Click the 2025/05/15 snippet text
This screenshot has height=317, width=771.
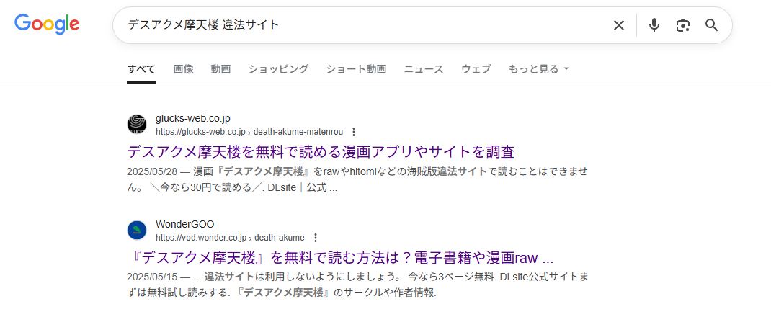pyautogui.click(x=357, y=285)
